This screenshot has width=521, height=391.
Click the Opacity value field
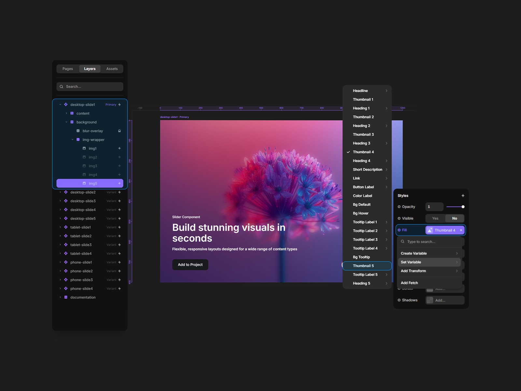[434, 207]
